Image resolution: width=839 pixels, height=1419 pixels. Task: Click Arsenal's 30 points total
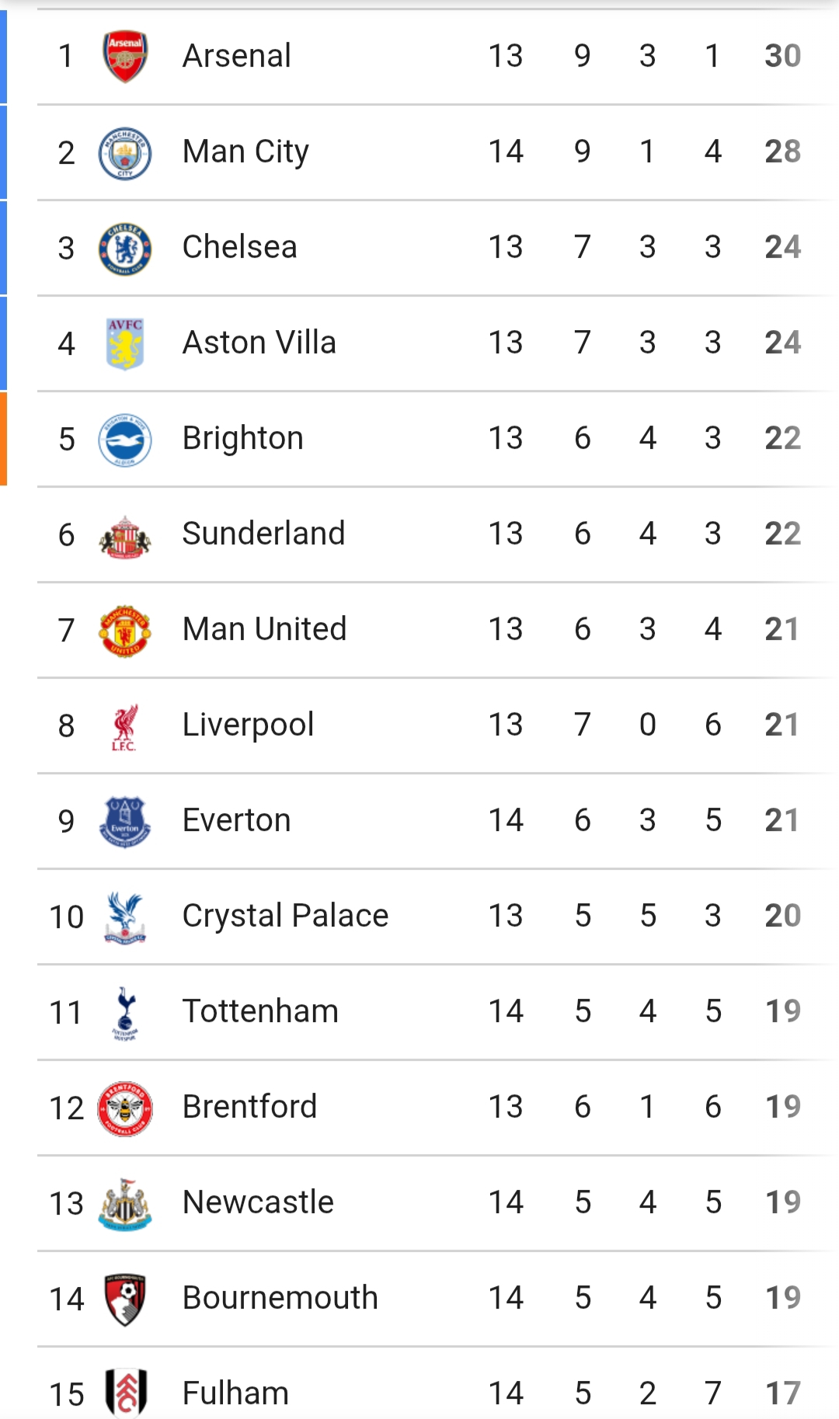[x=782, y=56]
